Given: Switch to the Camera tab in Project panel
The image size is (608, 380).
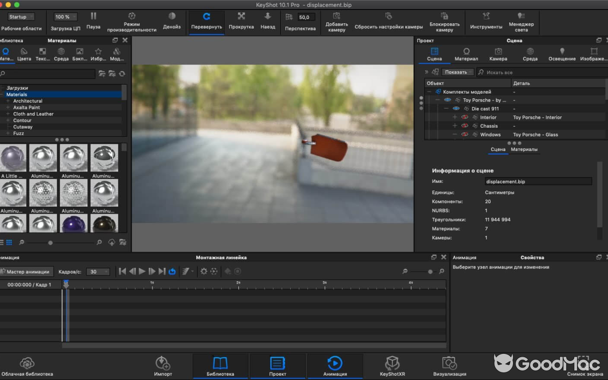Looking at the screenshot, I should point(498,55).
